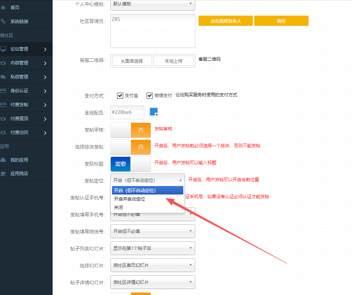Uncheck the 微信支付 payment checkbox
Viewport: 352px width, 295px height.
coord(150,96)
